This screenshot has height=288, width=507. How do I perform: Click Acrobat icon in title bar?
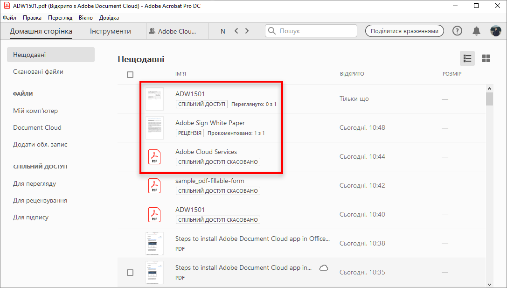tap(7, 6)
